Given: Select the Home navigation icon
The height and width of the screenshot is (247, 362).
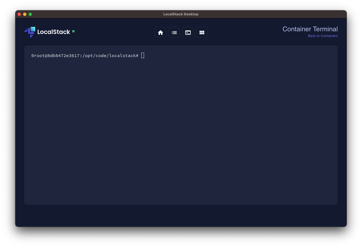Looking at the screenshot, I should [x=160, y=32].
